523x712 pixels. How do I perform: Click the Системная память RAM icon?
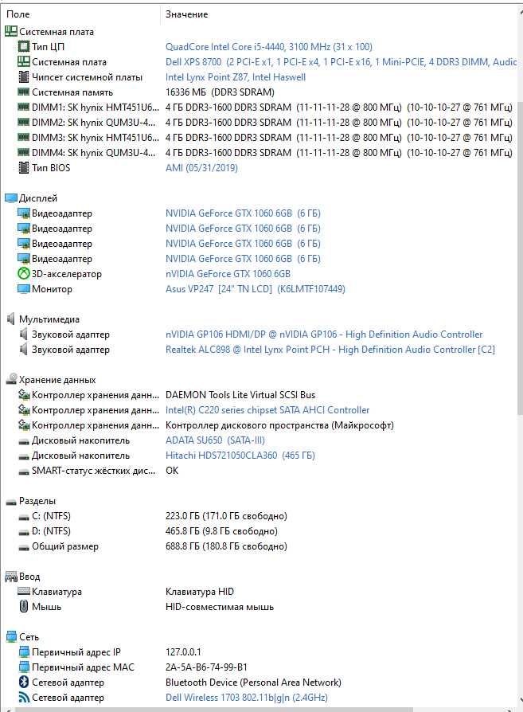[x=23, y=92]
